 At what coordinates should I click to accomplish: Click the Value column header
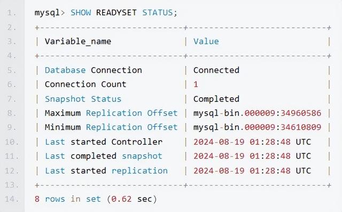click(206, 42)
